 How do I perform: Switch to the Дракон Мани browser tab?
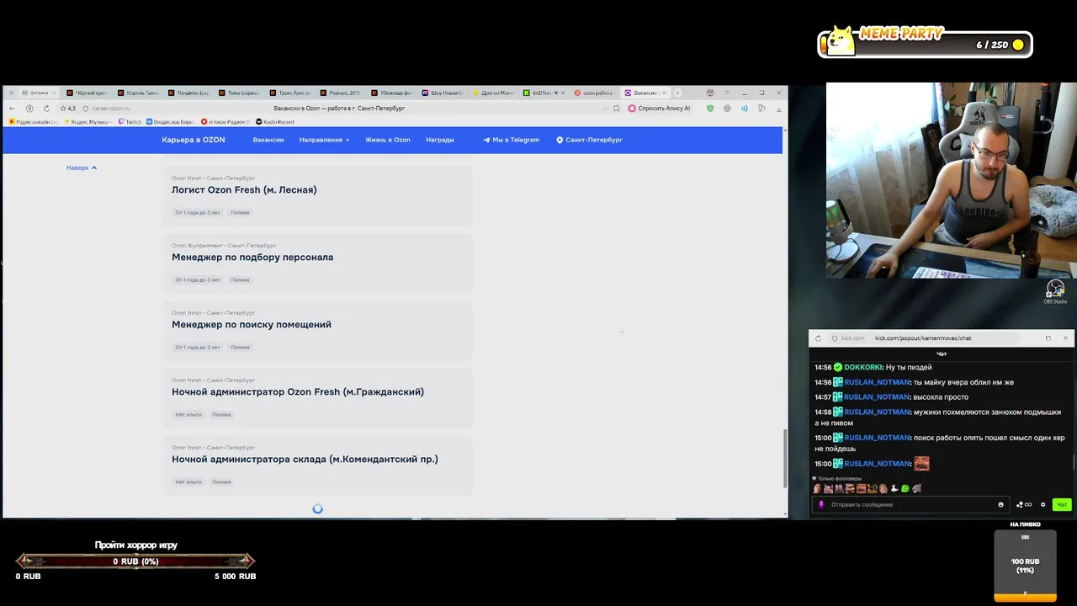[493, 93]
